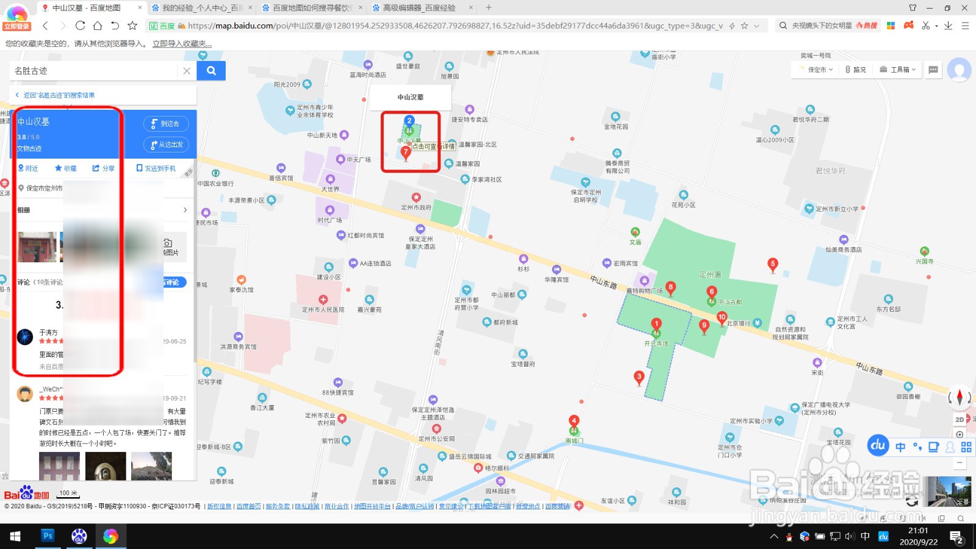Toggle 路况 traffic layer
Viewport: 976px width, 549px height.
[856, 70]
